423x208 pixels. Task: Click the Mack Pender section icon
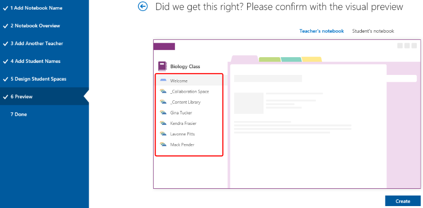163,144
